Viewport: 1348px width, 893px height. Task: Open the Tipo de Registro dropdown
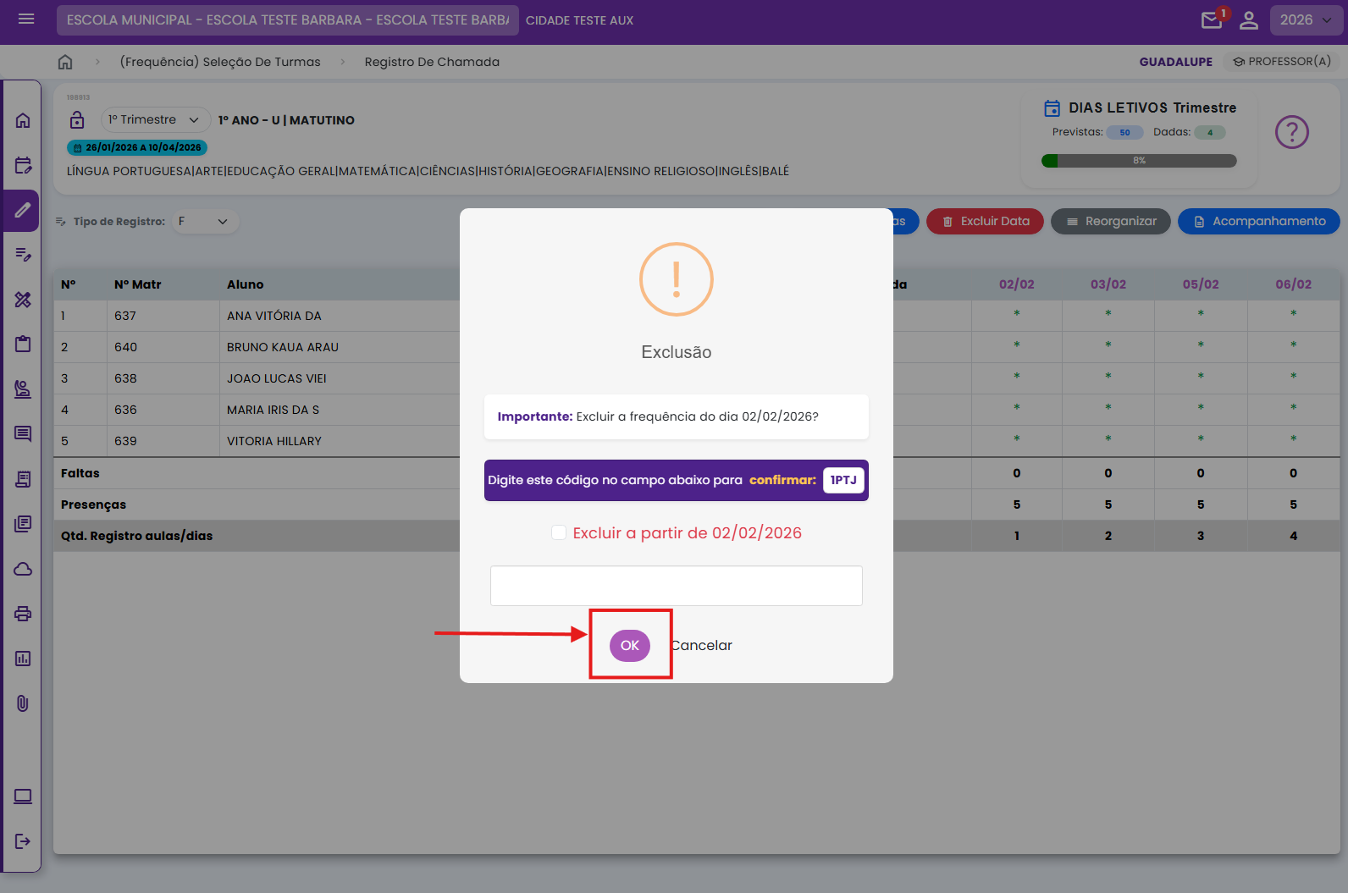[x=204, y=222]
